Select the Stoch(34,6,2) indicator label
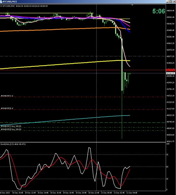 tap(13, 144)
